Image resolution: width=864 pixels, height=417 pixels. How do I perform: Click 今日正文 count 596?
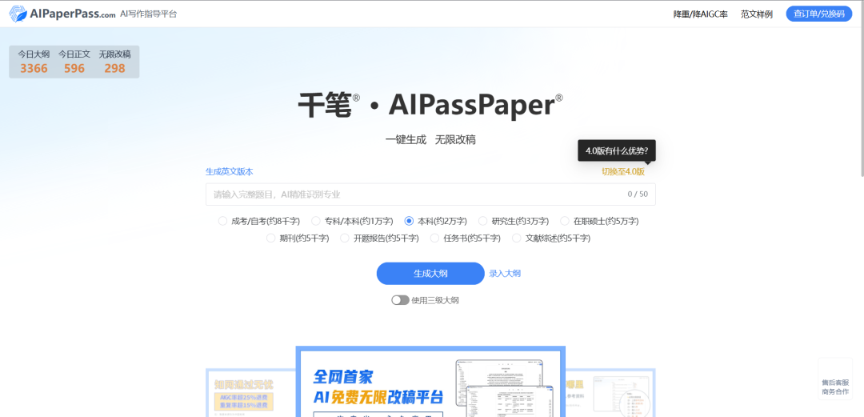click(74, 68)
